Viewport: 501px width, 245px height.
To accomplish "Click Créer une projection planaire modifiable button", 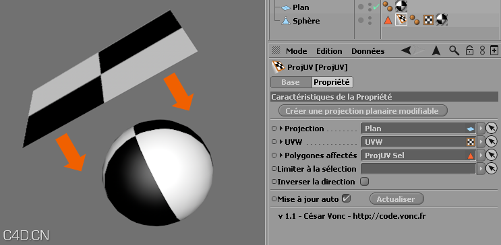I will click(363, 111).
